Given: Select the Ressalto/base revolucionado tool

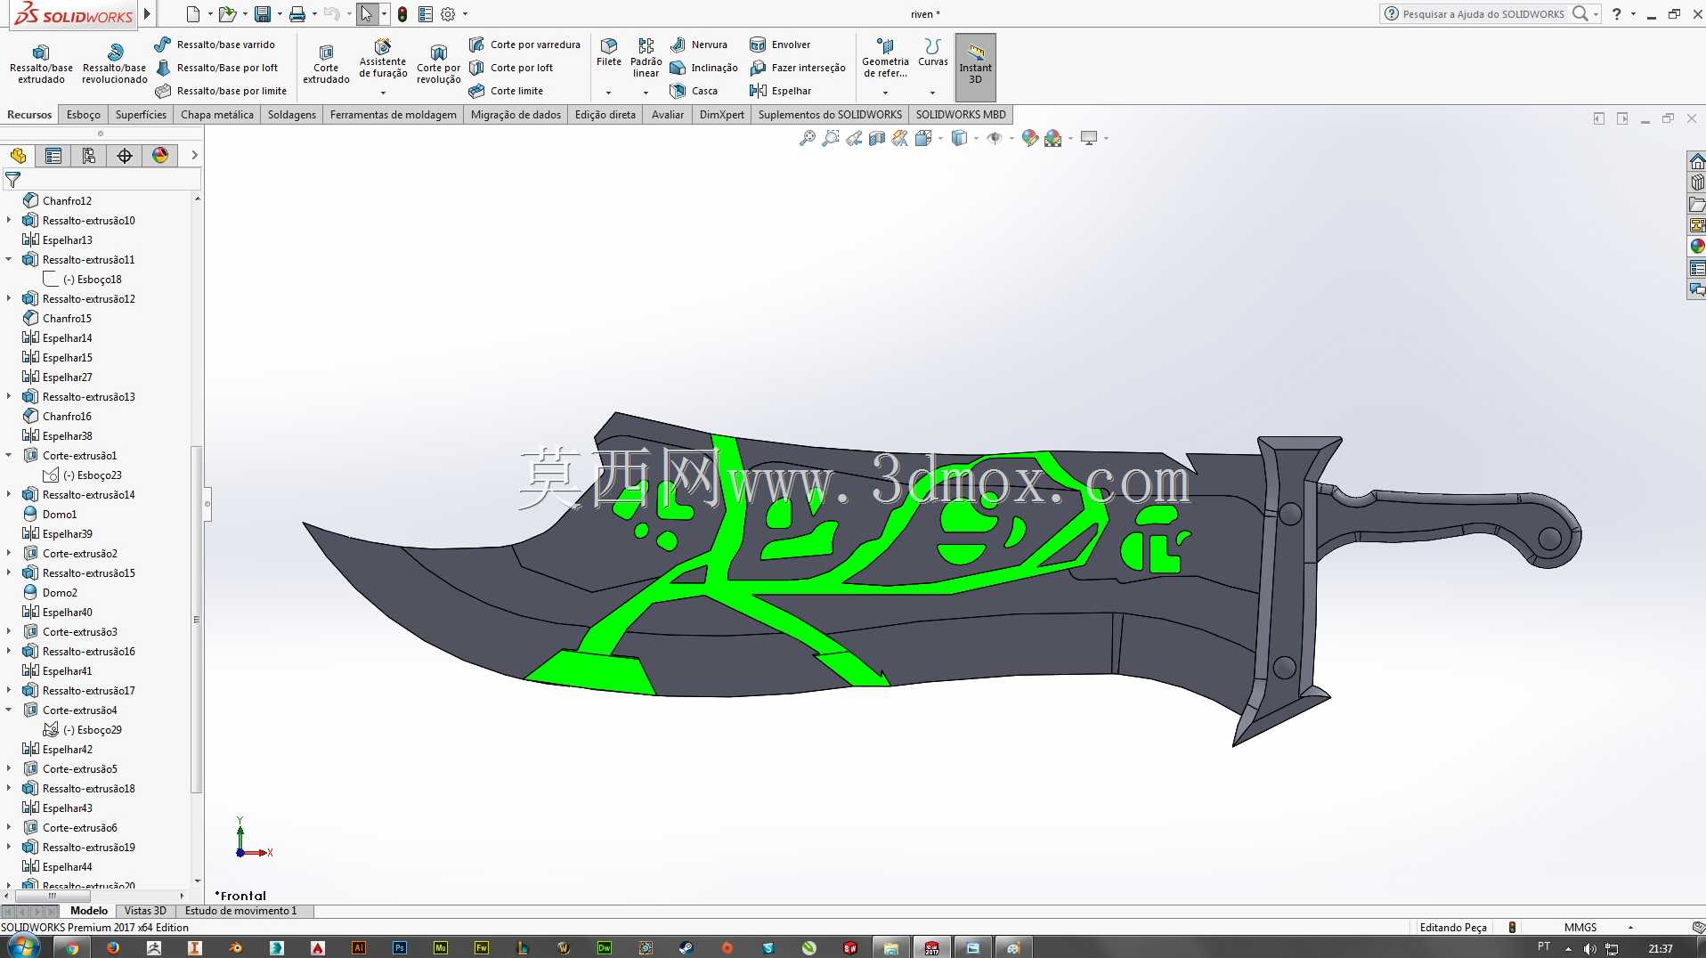Looking at the screenshot, I should (x=114, y=63).
